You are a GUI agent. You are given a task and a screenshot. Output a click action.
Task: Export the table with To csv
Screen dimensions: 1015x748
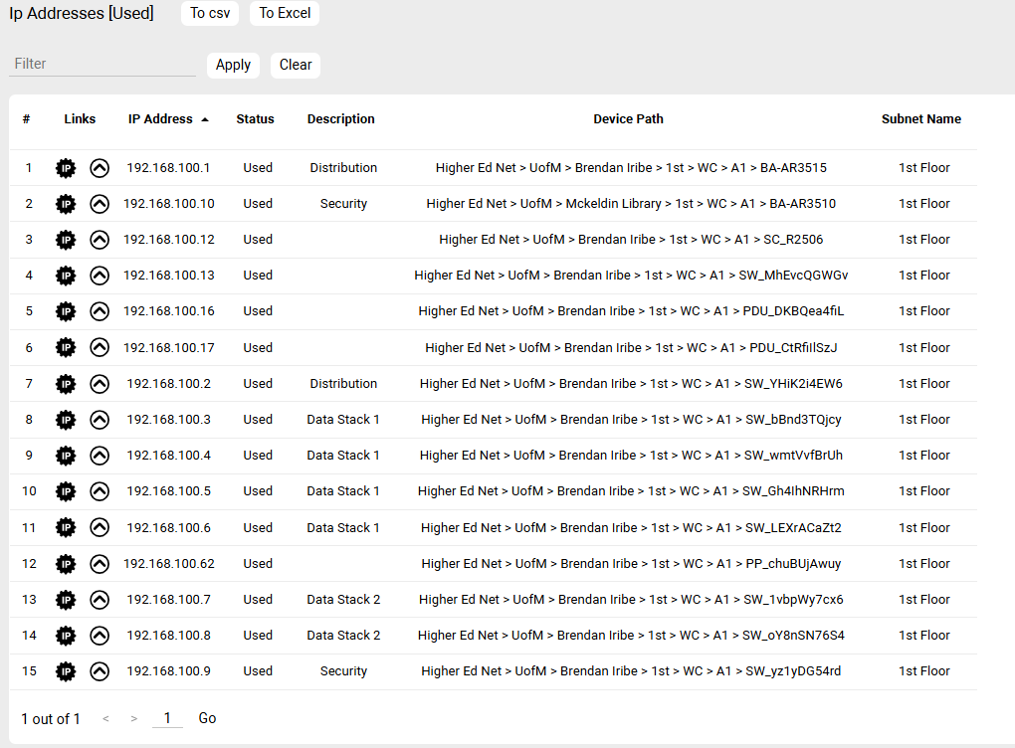(x=210, y=14)
